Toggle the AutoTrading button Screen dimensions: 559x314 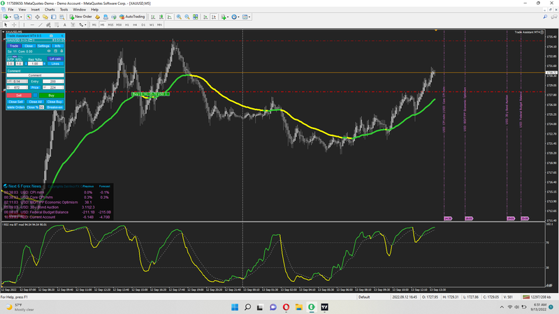tap(133, 16)
